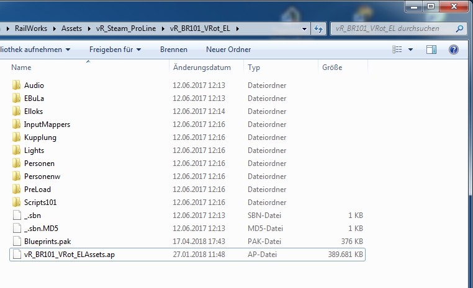The width and height of the screenshot is (473, 288).
Task: Click the refresh button beside the address bar
Action: [318, 28]
